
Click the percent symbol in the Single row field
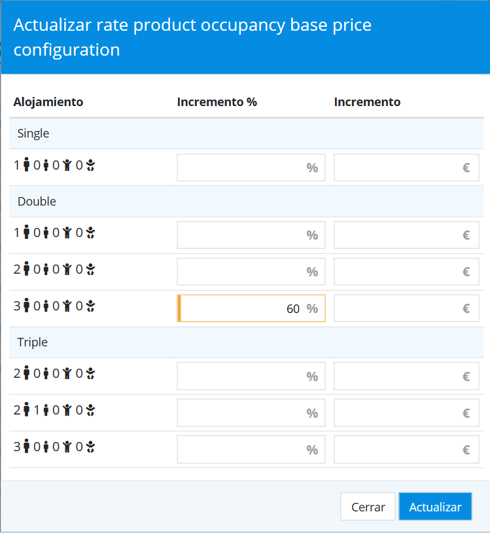pyautogui.click(x=312, y=168)
